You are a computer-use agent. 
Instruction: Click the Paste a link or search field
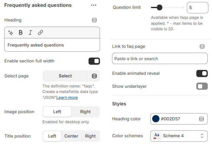160,59
